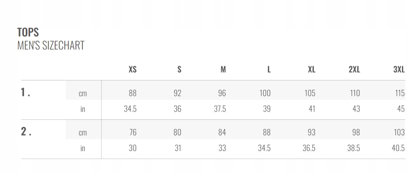The image size is (407, 172).
Task: Click the 2XL size column header
Action: point(354,69)
